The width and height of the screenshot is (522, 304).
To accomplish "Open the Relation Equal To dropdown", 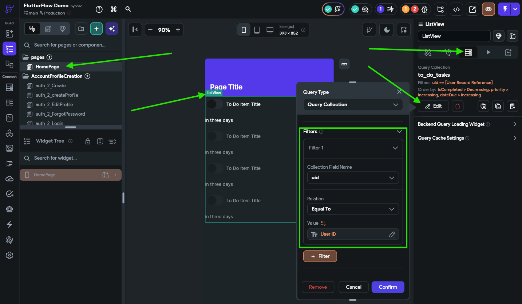I will [x=353, y=209].
